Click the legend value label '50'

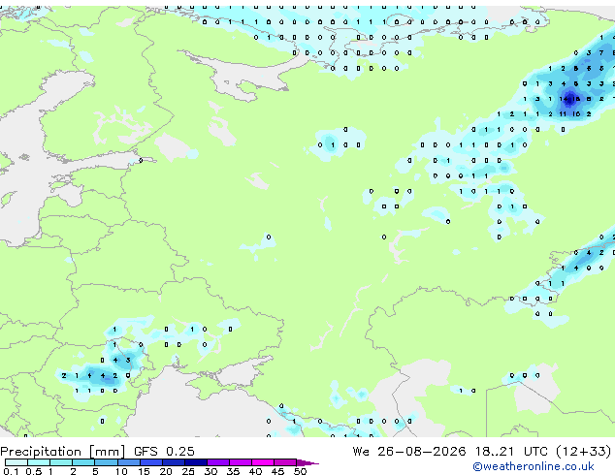301,471
